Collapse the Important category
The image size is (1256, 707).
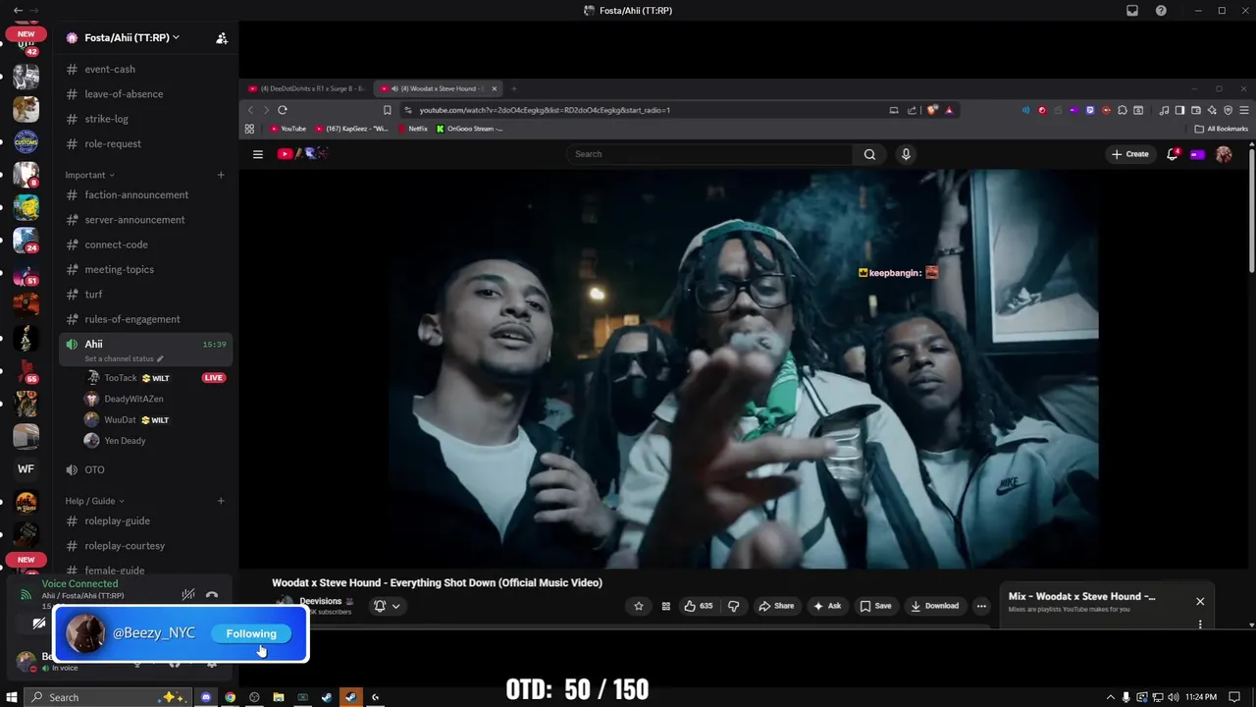tap(90, 175)
